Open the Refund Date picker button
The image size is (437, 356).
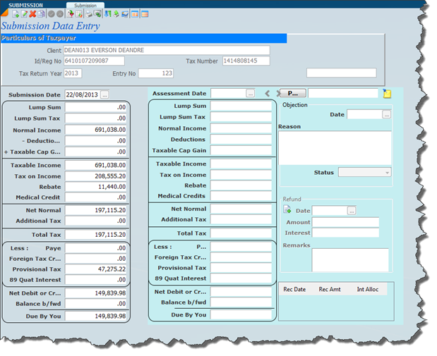(x=352, y=210)
